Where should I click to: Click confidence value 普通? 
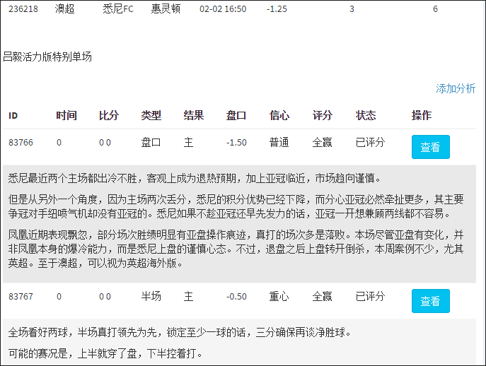(279, 143)
